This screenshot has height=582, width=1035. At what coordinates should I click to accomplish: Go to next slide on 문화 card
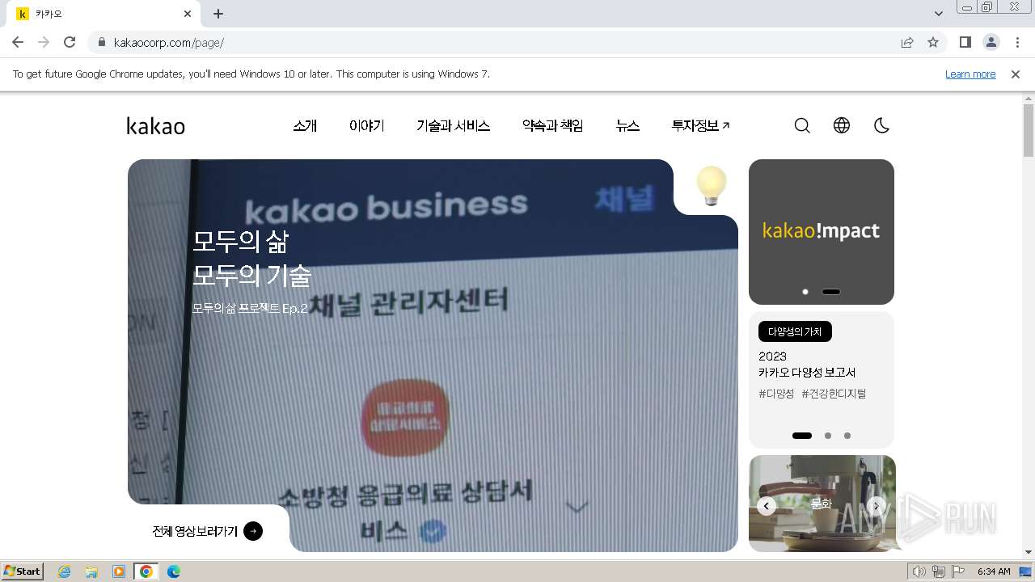(877, 506)
